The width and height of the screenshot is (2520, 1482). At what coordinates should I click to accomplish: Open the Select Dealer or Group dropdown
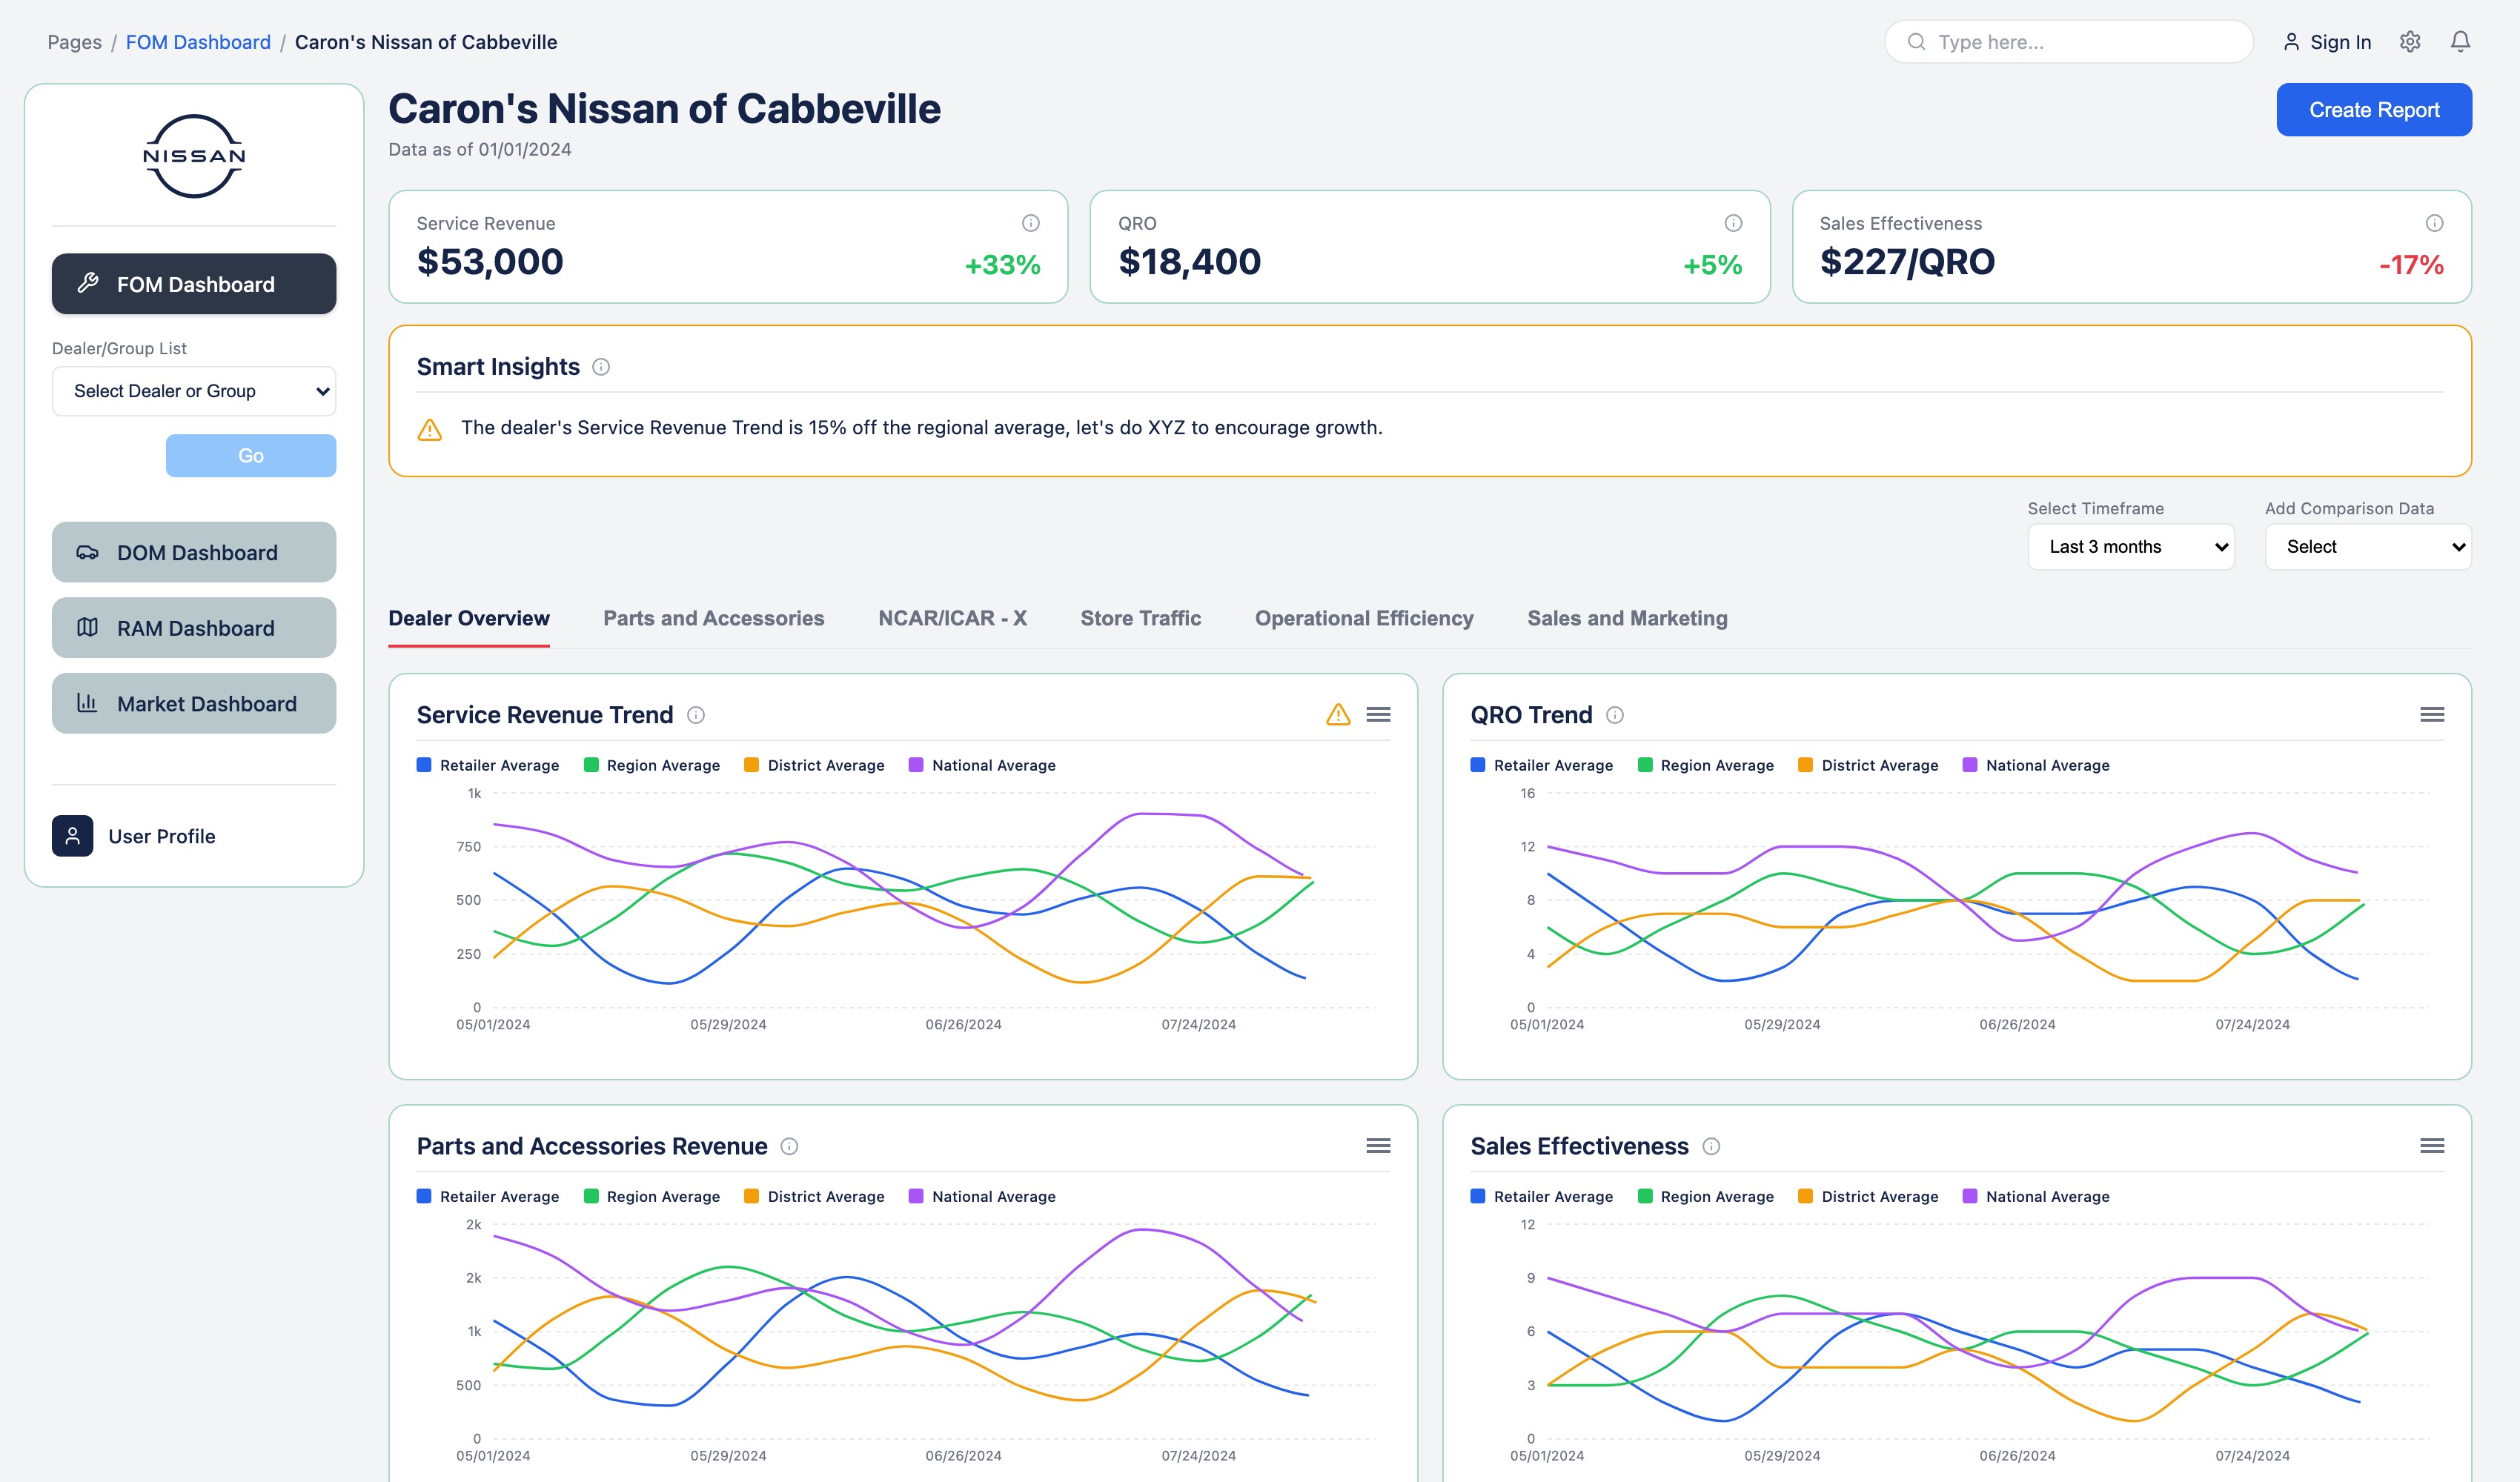point(194,391)
